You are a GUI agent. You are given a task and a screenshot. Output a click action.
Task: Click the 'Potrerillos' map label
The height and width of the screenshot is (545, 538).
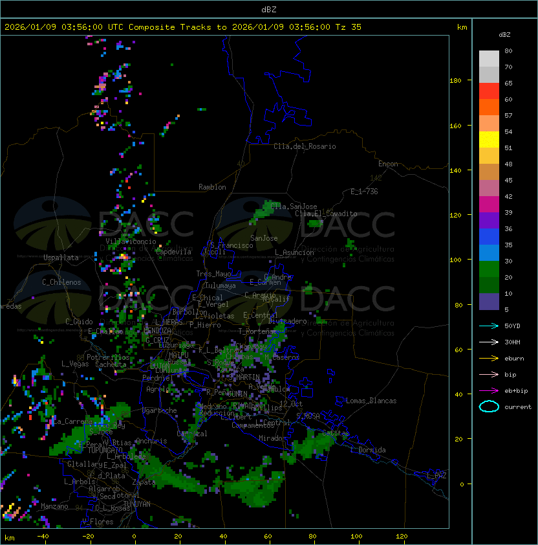[108, 357]
